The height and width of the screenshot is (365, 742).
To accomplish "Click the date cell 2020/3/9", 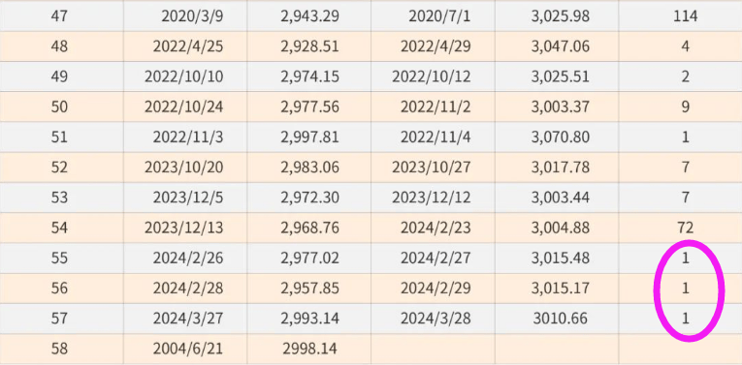I will [185, 16].
